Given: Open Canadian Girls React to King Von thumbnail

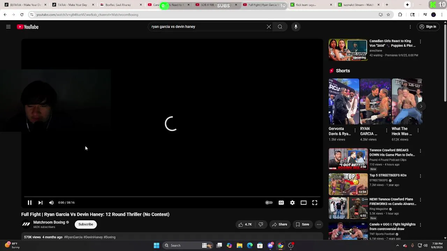Looking at the screenshot, I should click(x=348, y=50).
